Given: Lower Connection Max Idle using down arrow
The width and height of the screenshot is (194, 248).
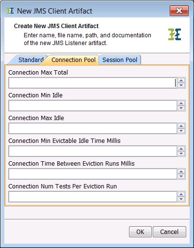Looking at the screenshot, I should [181, 131].
